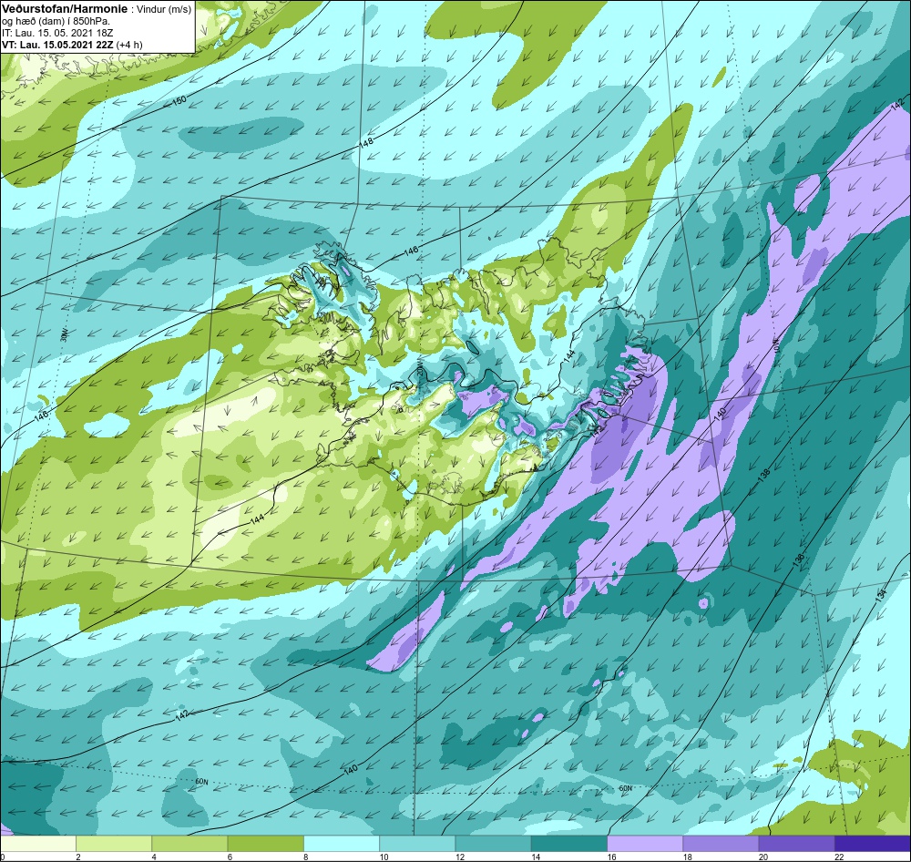This screenshot has width=911, height=862.
Task: Click the 'Veðurstofan/Harmonie' title text
Action: coord(63,9)
